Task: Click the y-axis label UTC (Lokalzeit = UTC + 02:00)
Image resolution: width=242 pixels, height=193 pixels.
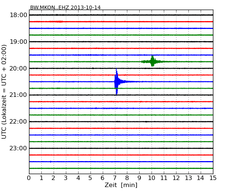Action: point(4,92)
